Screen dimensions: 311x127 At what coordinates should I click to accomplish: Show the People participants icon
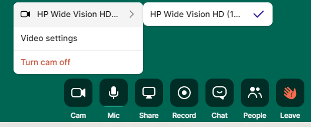(x=255, y=93)
